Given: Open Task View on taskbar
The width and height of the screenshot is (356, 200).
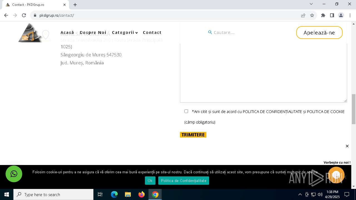Looking at the screenshot, I should point(100,194).
